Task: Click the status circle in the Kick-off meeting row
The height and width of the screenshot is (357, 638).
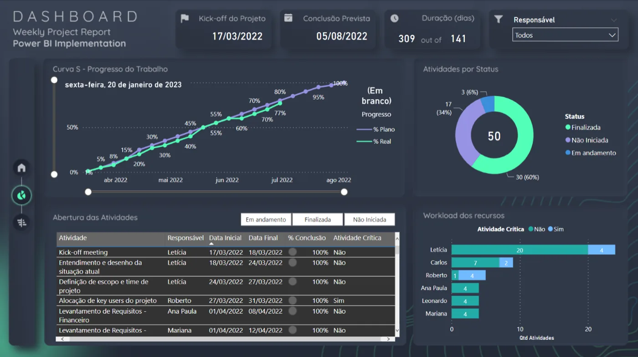Action: [x=293, y=252]
